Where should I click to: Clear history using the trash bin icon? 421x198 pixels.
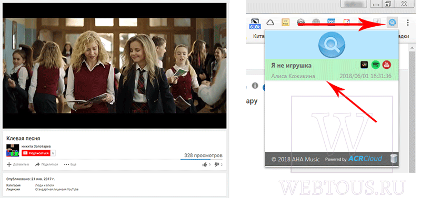[x=393, y=159]
